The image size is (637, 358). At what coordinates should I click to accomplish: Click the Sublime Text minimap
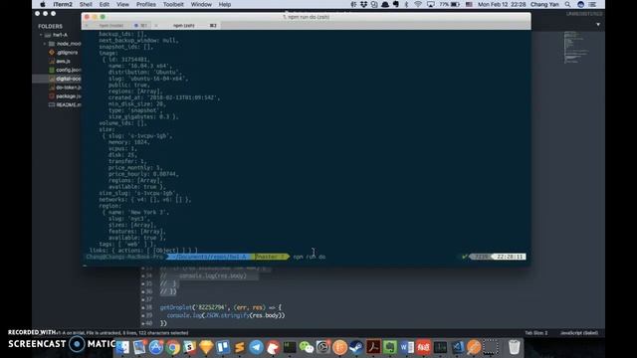click(x=576, y=47)
